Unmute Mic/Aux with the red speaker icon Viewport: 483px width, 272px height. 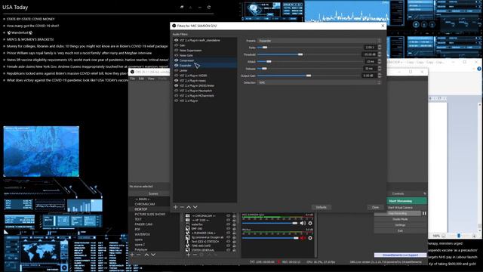(x=303, y=238)
